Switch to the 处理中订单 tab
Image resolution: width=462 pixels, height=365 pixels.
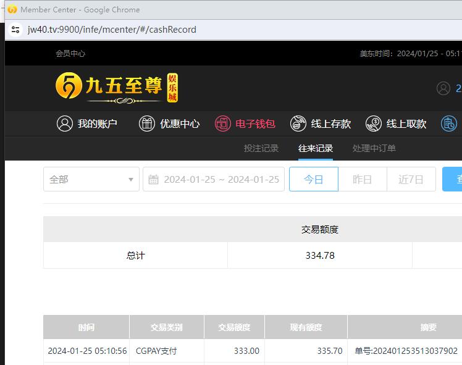click(x=374, y=148)
